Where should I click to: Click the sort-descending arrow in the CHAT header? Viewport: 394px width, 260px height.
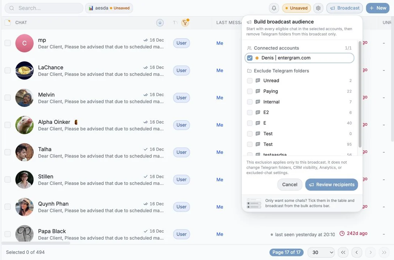(x=160, y=23)
